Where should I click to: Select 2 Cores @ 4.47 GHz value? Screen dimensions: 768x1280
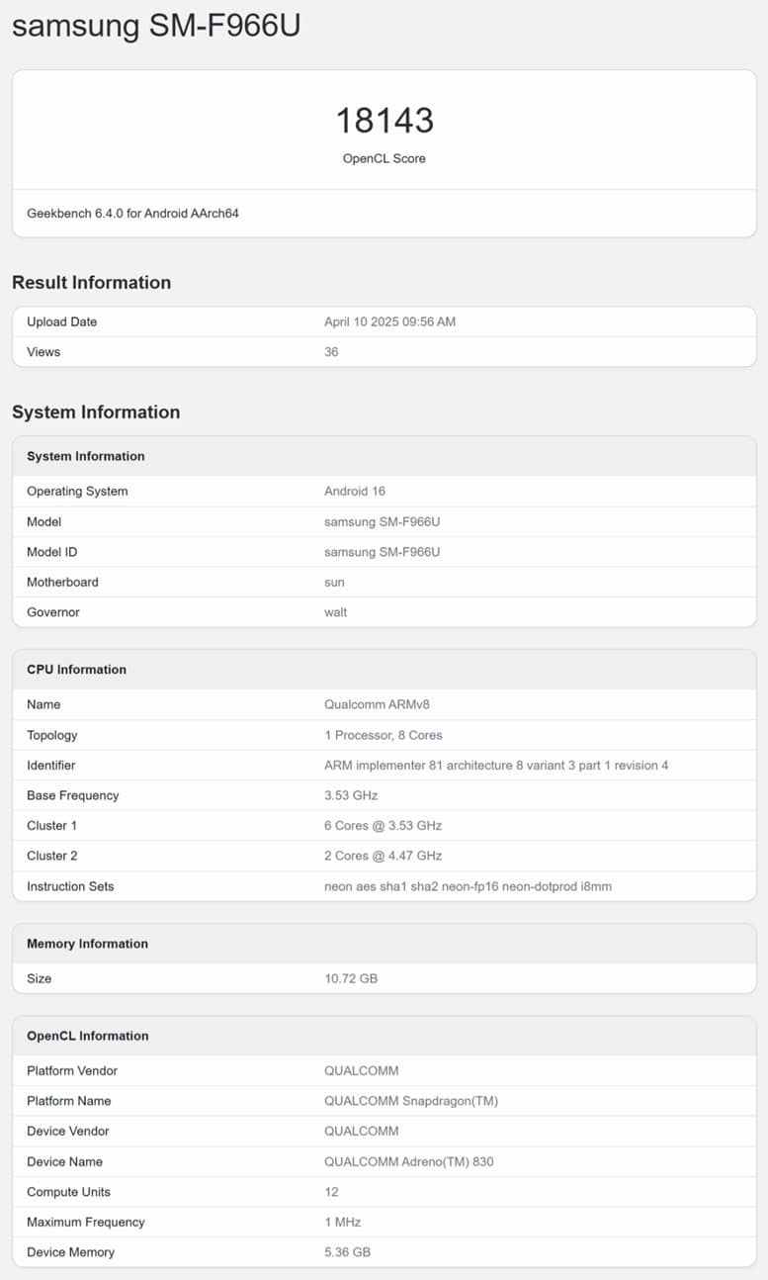click(x=383, y=856)
